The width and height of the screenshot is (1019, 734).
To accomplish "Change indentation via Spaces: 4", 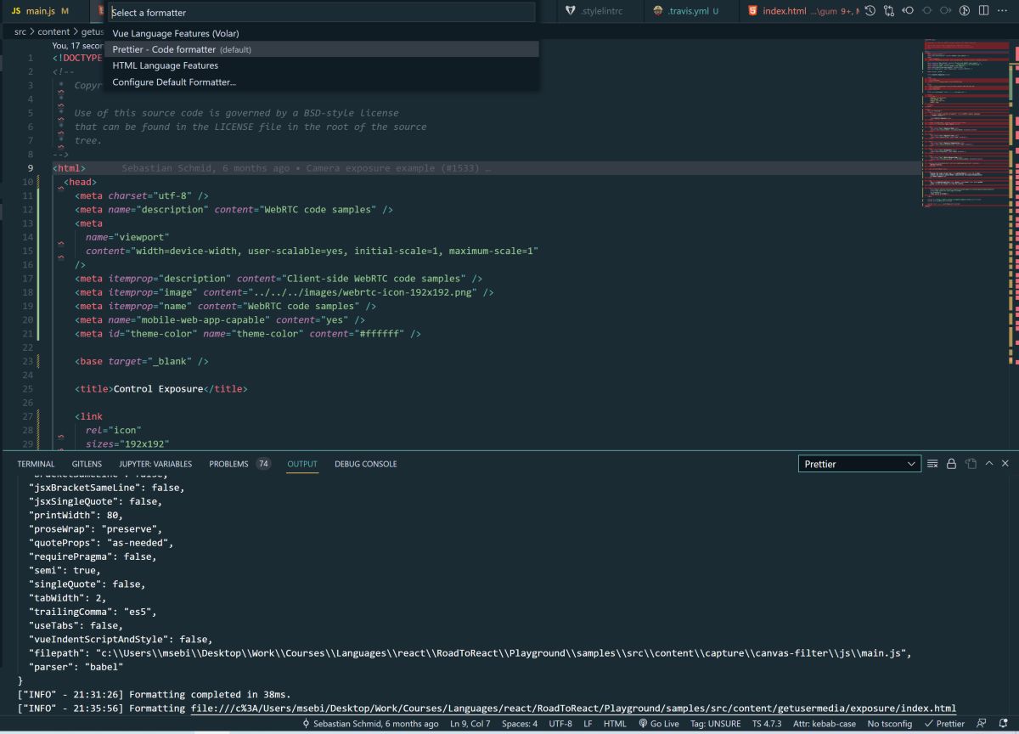I will tap(520, 724).
